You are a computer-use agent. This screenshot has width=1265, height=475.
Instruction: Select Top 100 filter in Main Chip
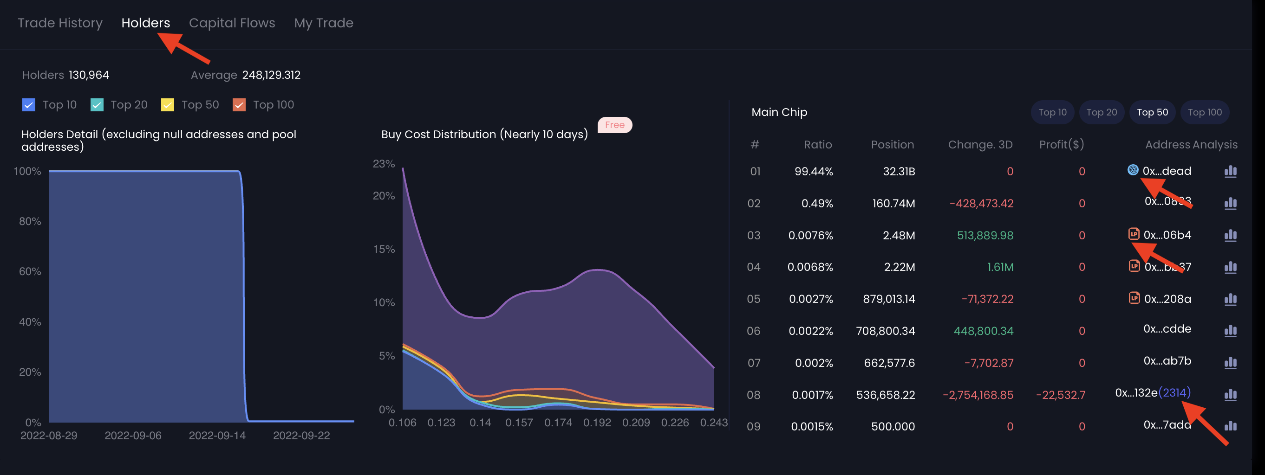click(x=1204, y=112)
